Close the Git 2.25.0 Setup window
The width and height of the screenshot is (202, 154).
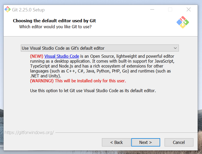tap(188, 10)
